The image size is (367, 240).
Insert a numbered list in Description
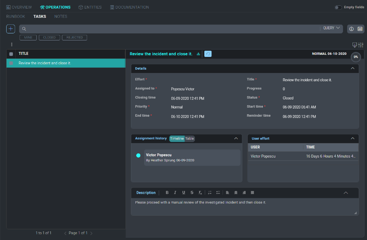(210, 193)
